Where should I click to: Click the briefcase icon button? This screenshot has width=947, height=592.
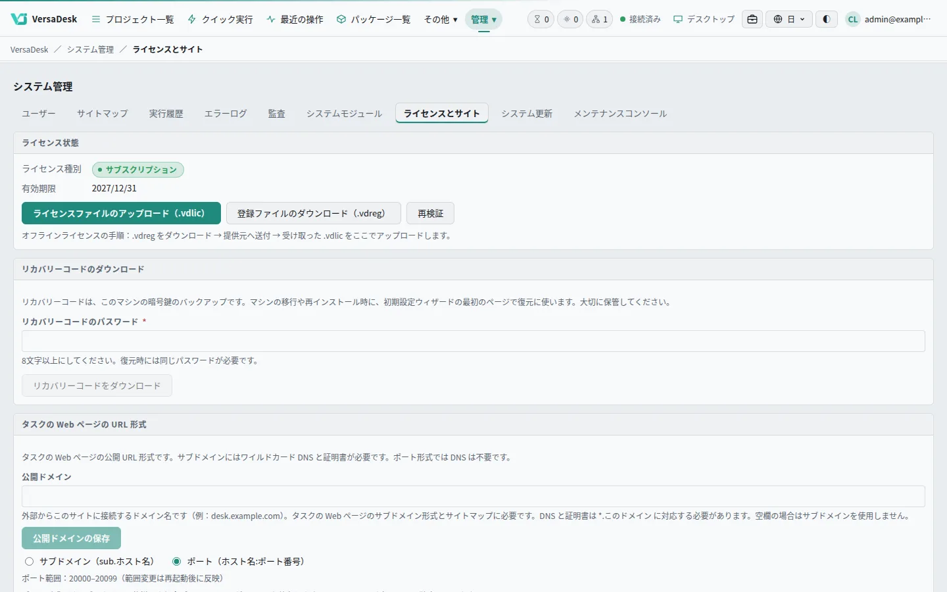(752, 19)
